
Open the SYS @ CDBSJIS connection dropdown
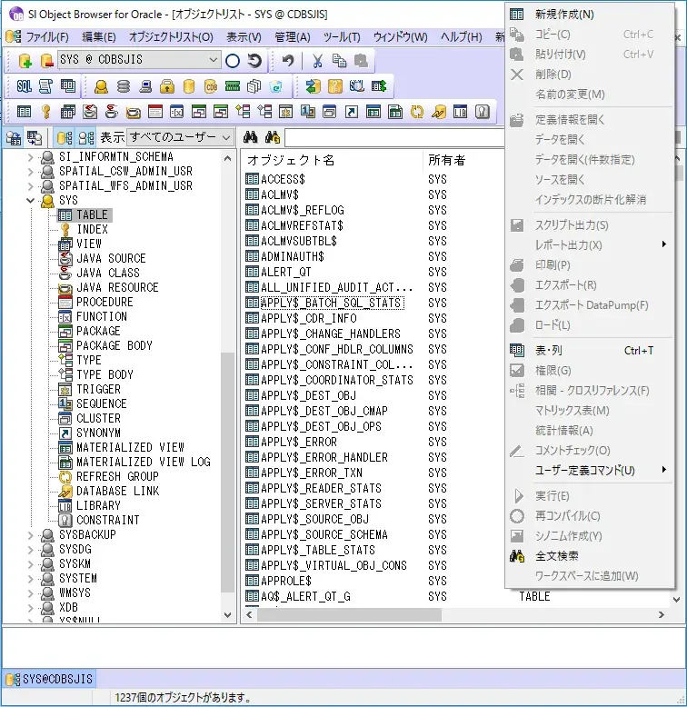click(x=214, y=61)
